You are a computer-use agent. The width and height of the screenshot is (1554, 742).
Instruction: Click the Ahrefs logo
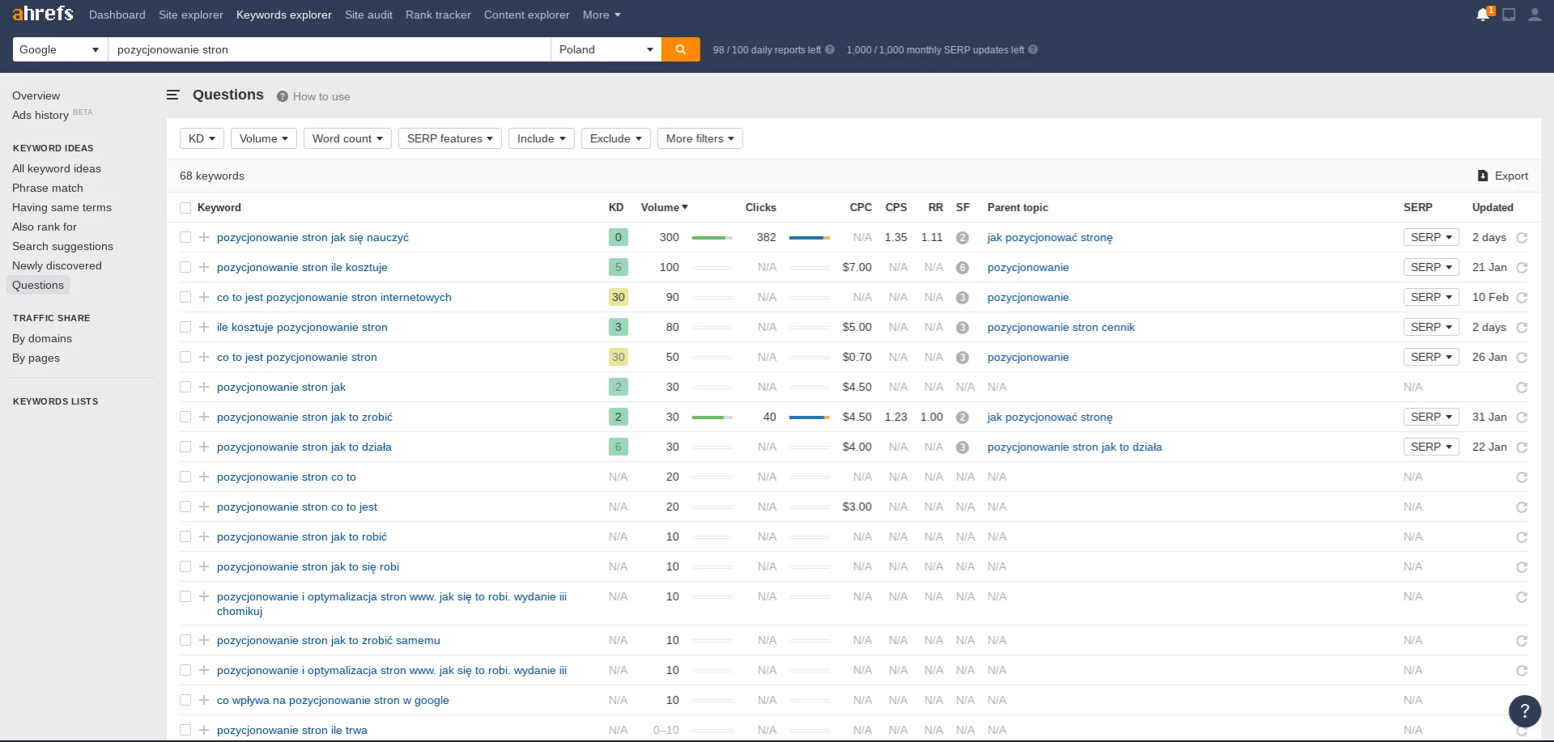[43, 14]
